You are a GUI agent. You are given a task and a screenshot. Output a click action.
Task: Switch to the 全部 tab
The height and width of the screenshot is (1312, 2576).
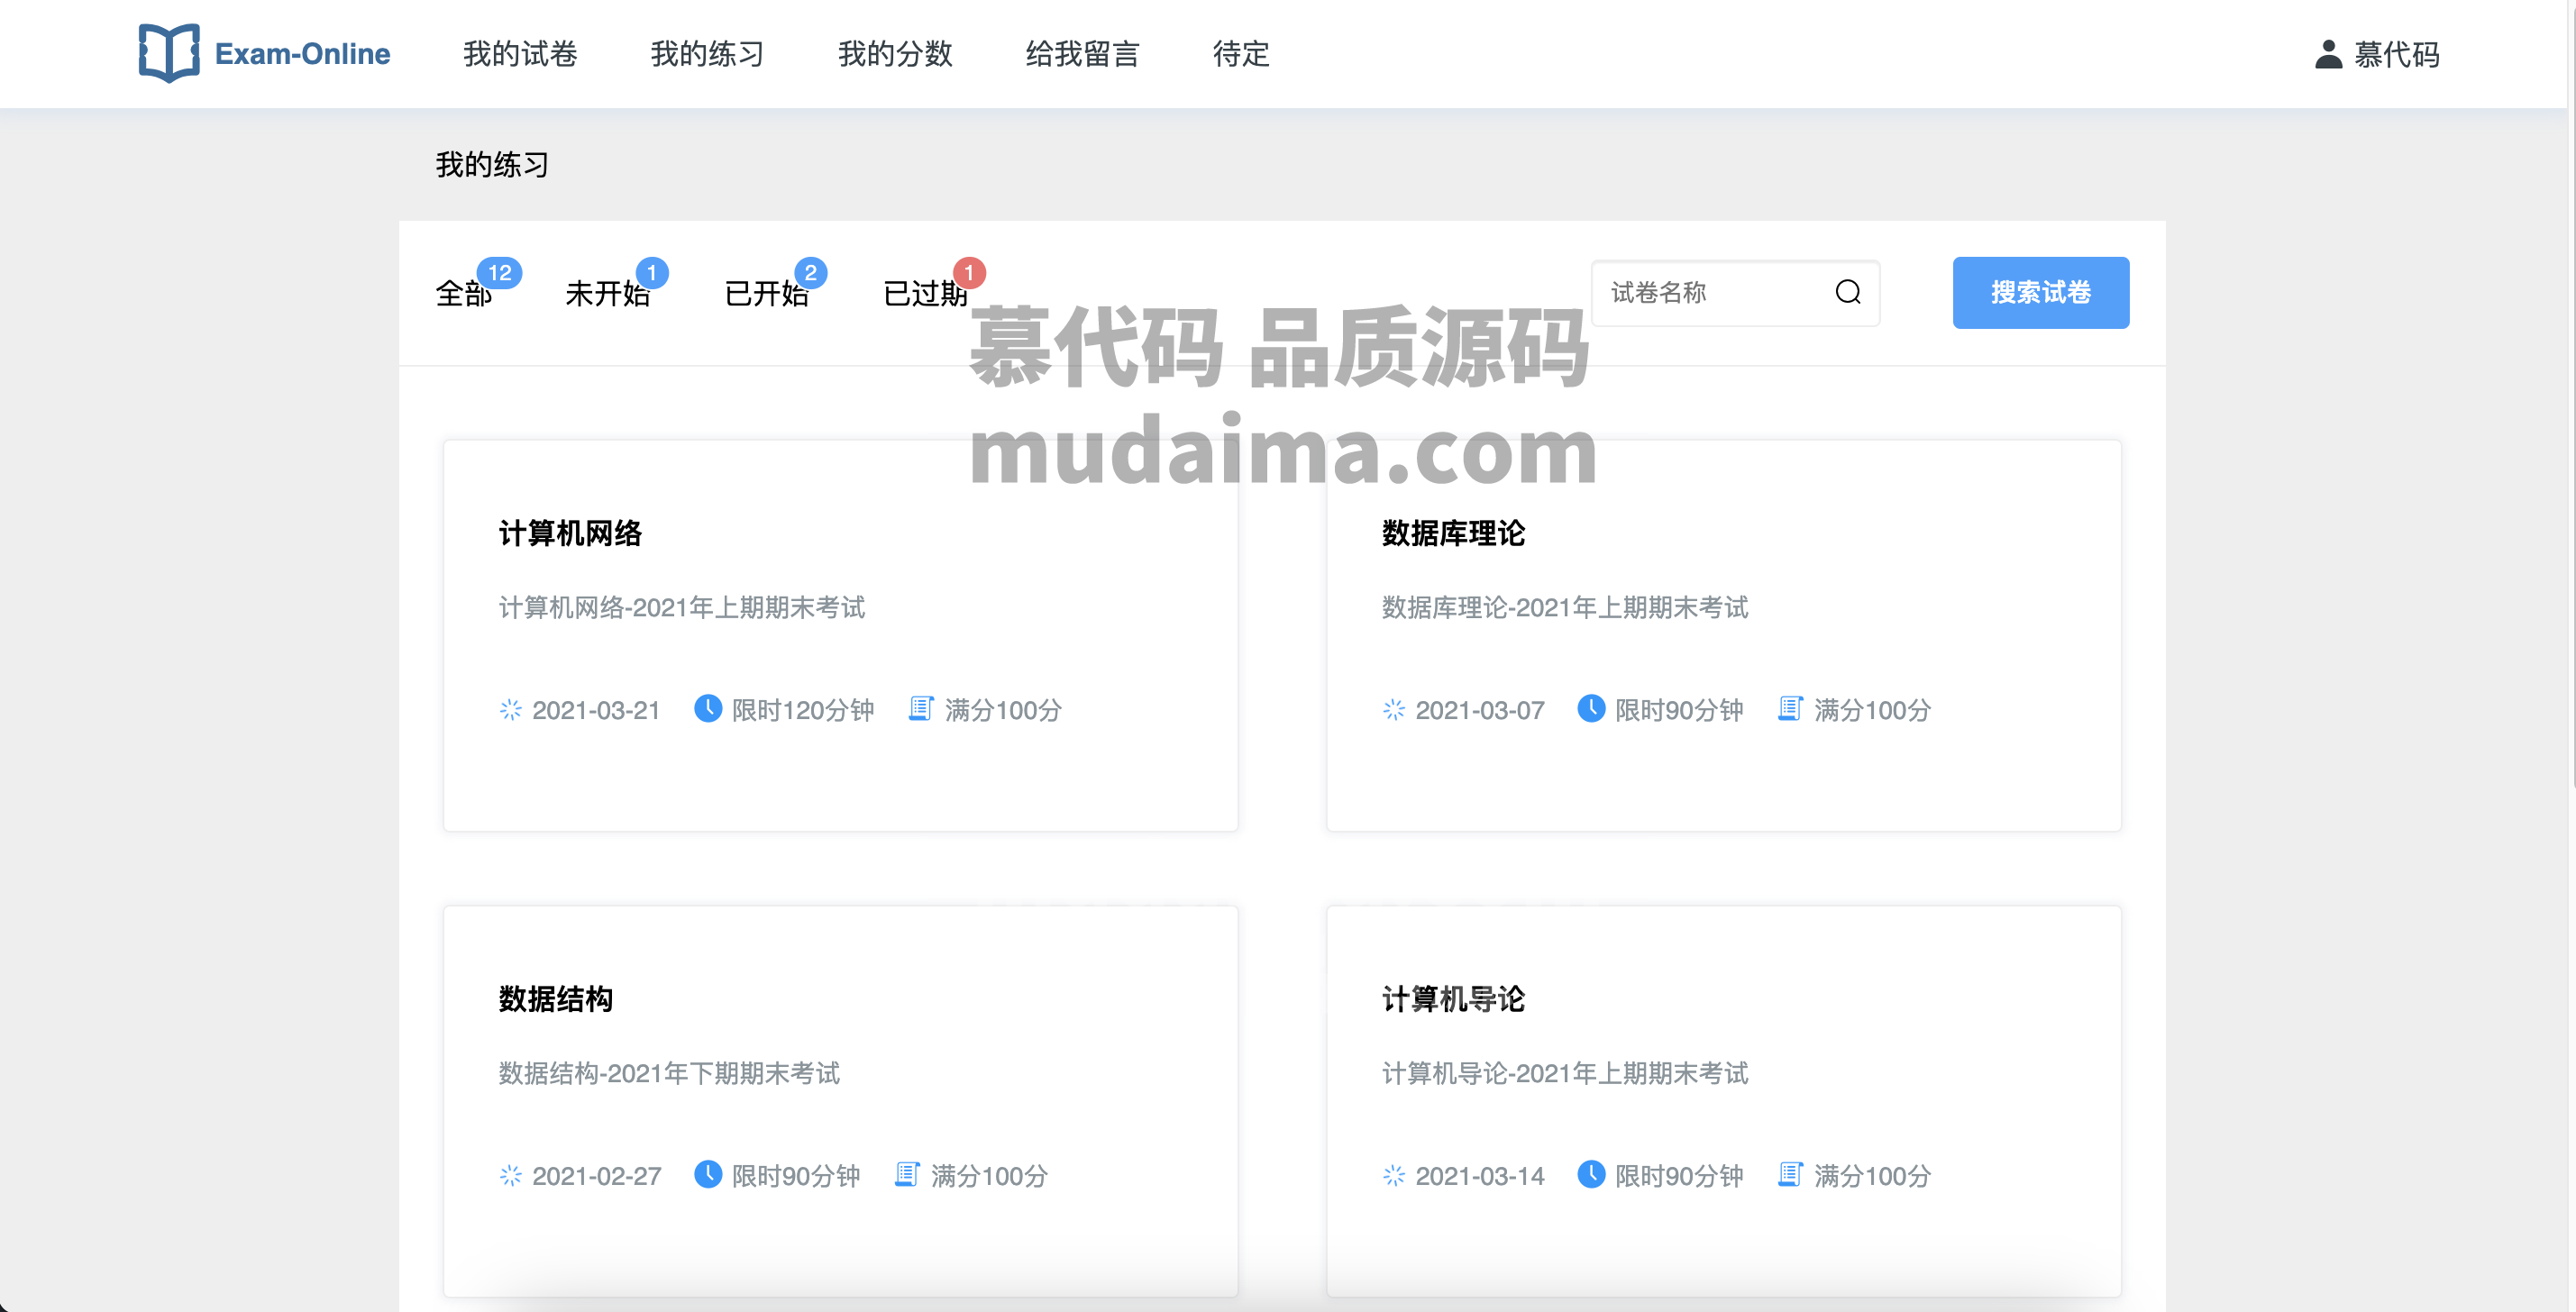click(463, 294)
